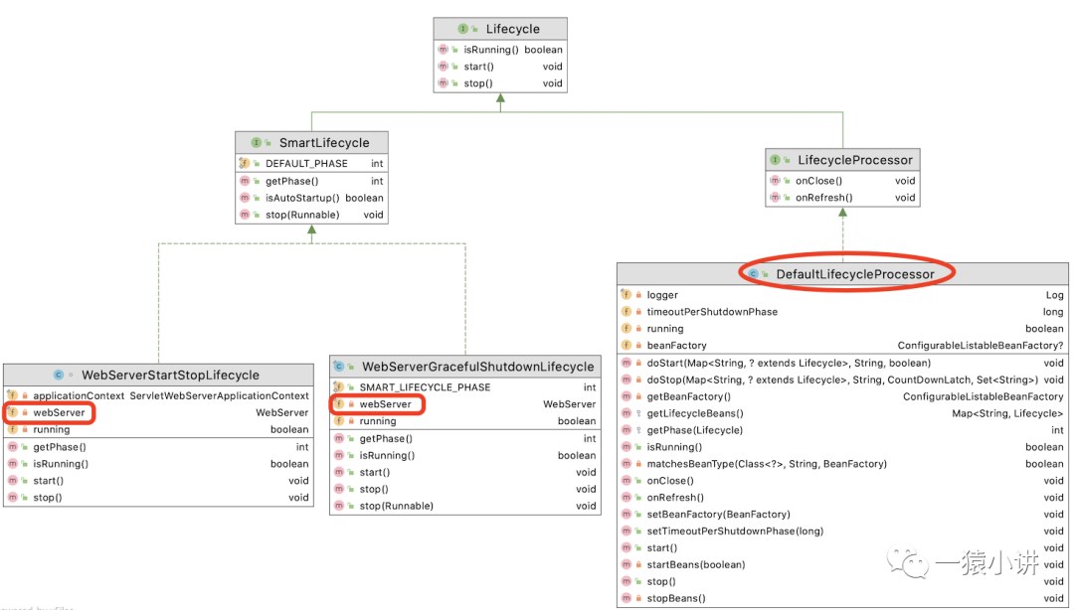Viewport: 1074px width, 610px height.
Task: Select the applicationContext field
Action: tap(158, 395)
